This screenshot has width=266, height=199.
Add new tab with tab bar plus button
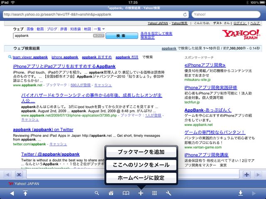coord(246,175)
